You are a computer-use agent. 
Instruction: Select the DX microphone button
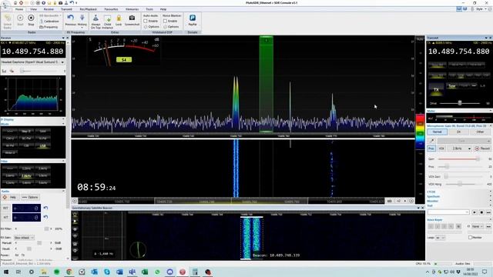click(458, 132)
